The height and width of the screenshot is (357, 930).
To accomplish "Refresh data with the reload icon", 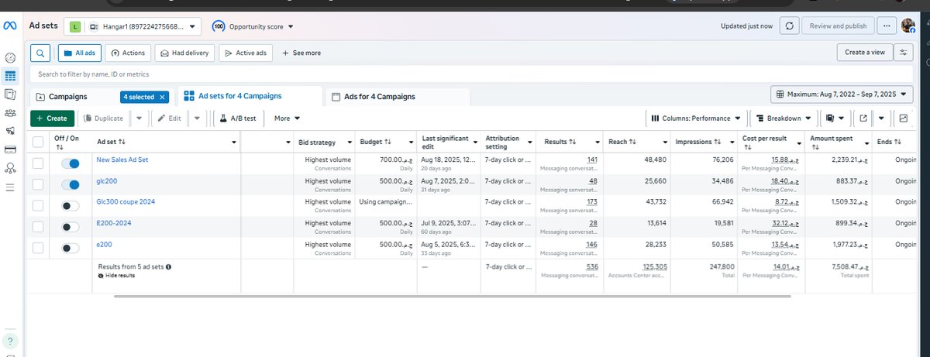I will [x=788, y=26].
